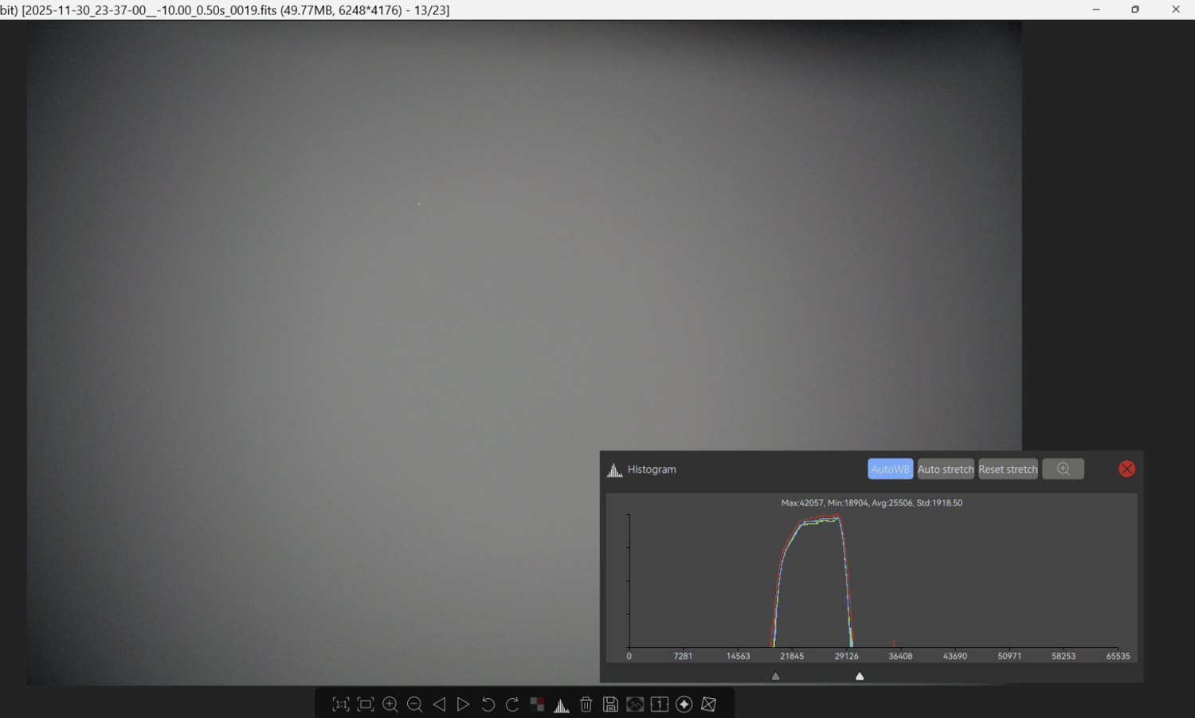
Task: Zoom in using the bottom toolbar magnifier
Action: click(x=390, y=704)
